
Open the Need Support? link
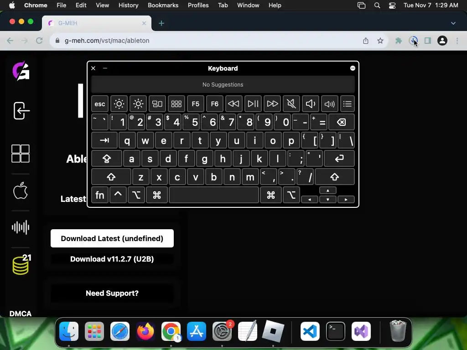click(x=112, y=293)
